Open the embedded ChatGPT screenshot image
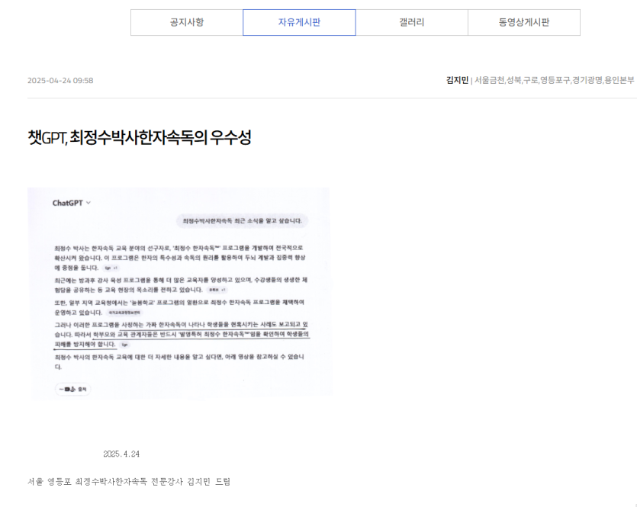This screenshot has width=637, height=507. point(179,292)
